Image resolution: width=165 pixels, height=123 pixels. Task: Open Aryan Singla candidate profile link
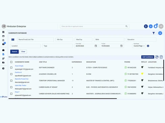pyautogui.click(x=19, y=66)
